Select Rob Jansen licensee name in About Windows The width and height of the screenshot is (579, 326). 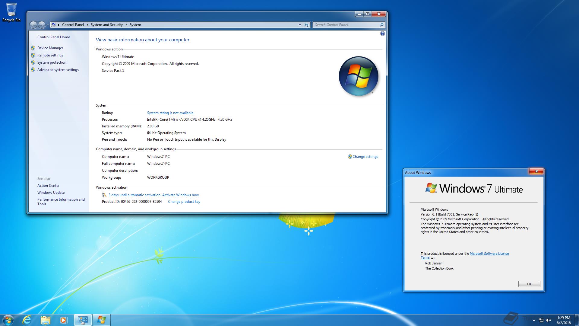pos(434,263)
